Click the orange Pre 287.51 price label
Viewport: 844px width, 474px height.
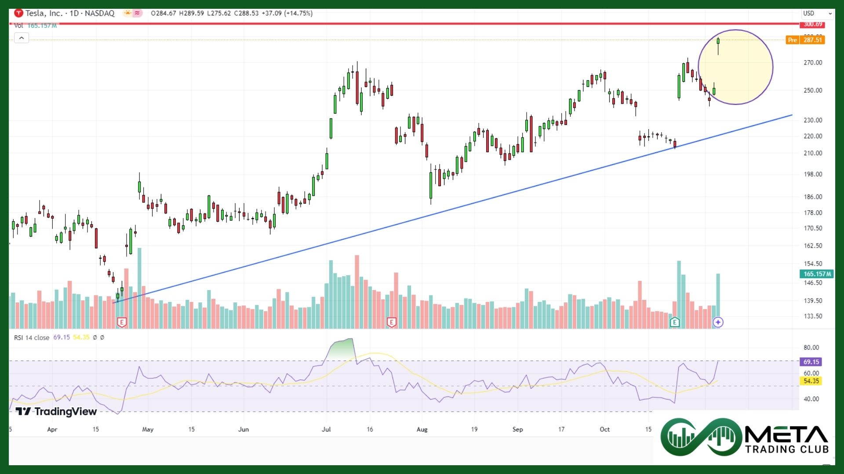point(805,40)
